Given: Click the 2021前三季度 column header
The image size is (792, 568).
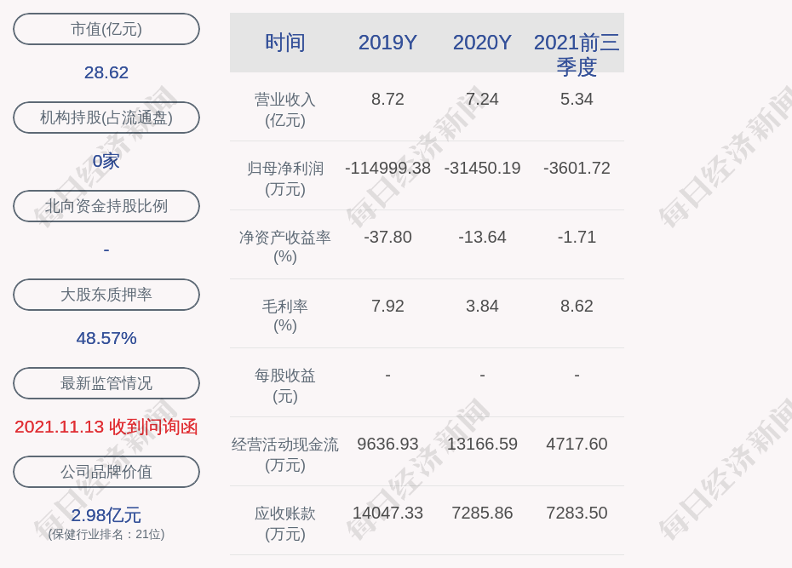Looking at the screenshot, I should tap(577, 55).
